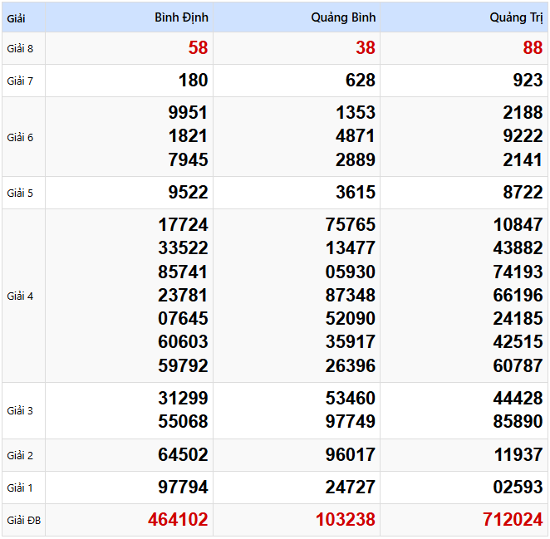Click Giải 5 number 8722
The height and width of the screenshot is (539, 550).
click(x=522, y=193)
